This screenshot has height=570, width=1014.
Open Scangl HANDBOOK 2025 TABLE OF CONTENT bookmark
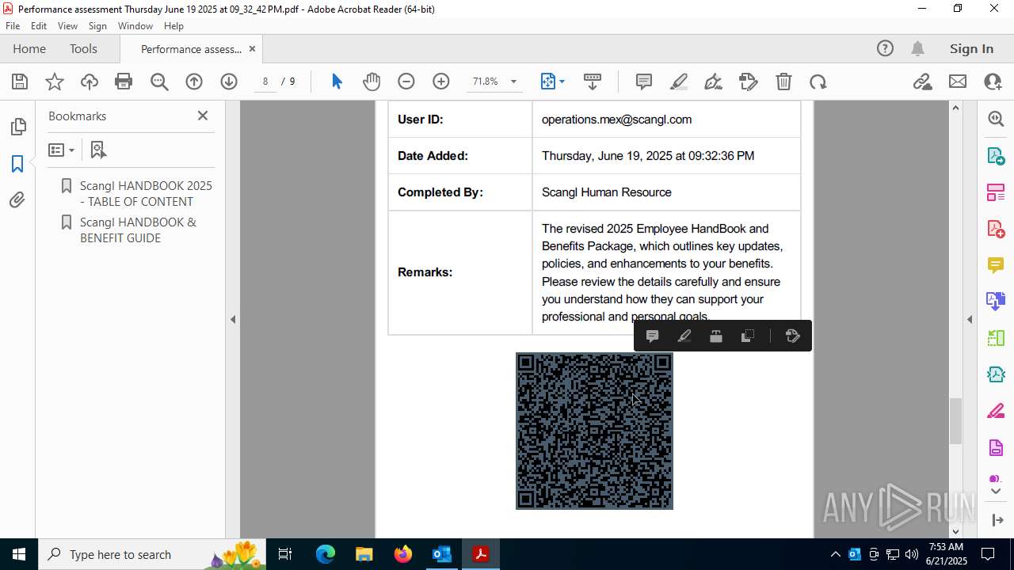146,193
